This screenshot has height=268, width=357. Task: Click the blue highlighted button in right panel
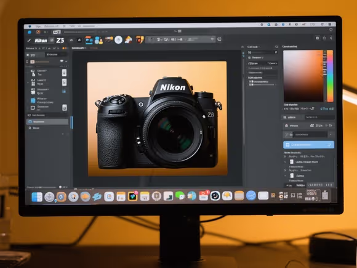click(x=308, y=145)
